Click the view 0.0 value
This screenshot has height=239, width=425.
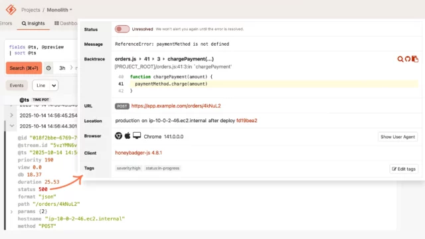click(x=37, y=167)
